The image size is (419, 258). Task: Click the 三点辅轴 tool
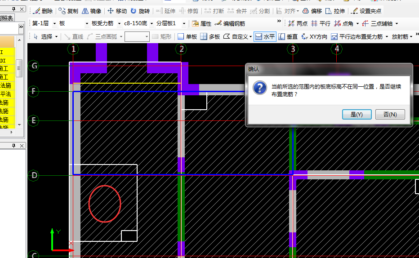(x=377, y=23)
